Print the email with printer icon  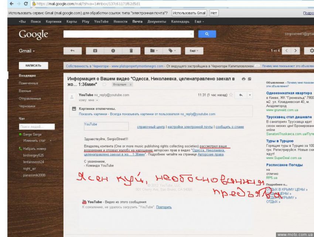coord(243,79)
